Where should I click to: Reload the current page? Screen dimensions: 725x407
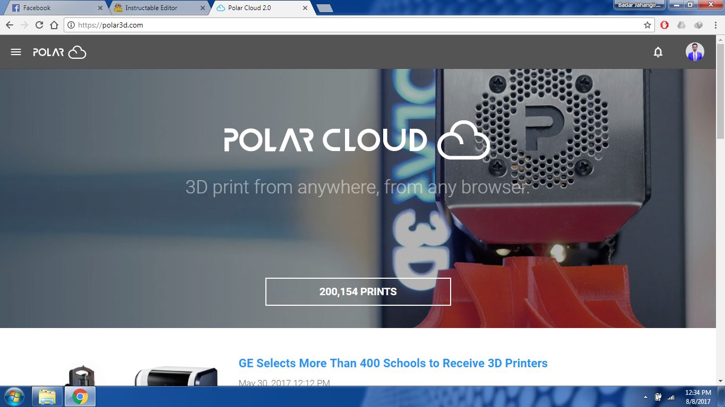pos(39,25)
